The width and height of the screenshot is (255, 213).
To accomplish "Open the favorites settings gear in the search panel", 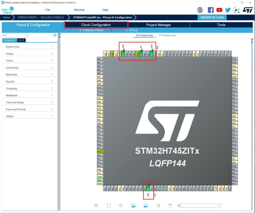I will tap(55, 35).
